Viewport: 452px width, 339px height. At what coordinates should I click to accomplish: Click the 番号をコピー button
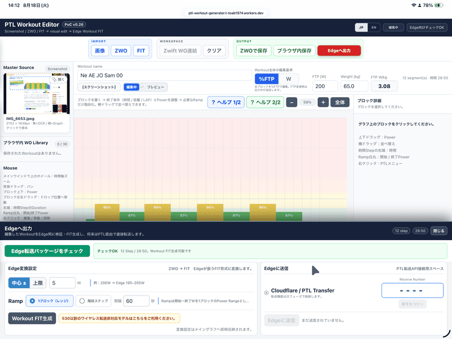(x=412, y=304)
